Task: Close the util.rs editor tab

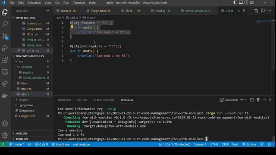Action: (x=244, y=11)
